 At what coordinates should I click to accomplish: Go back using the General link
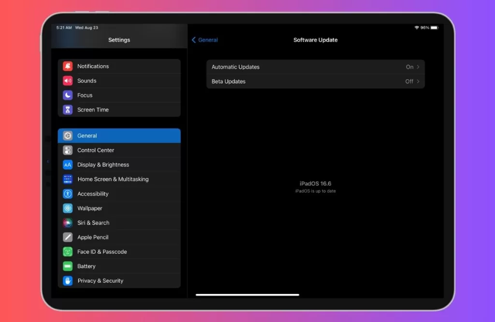[x=208, y=40]
